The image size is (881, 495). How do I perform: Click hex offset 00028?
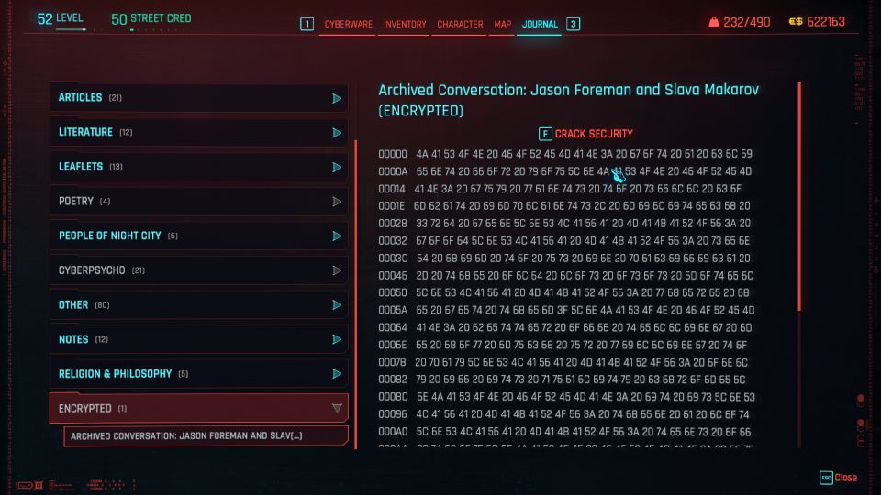[392, 224]
